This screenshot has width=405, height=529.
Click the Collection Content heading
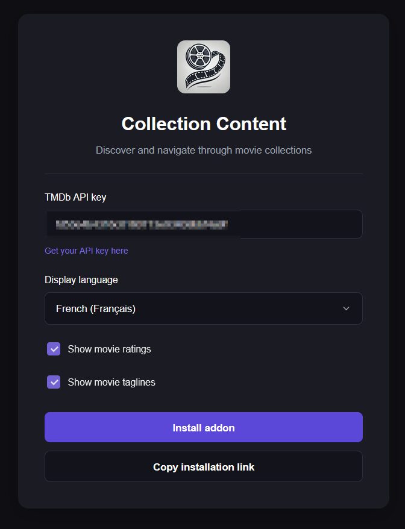204,124
